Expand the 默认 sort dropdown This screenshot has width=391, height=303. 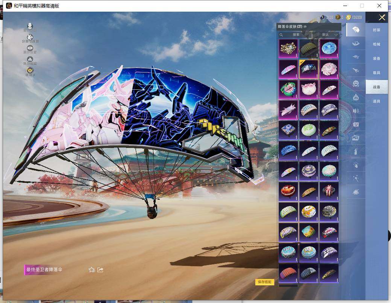330,35
